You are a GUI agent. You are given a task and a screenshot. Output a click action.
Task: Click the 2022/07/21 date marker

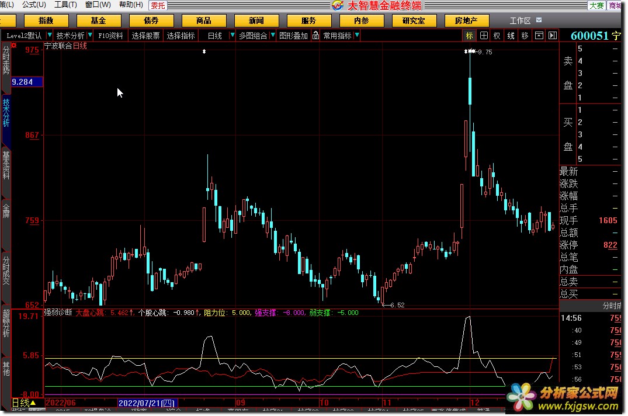click(x=146, y=403)
